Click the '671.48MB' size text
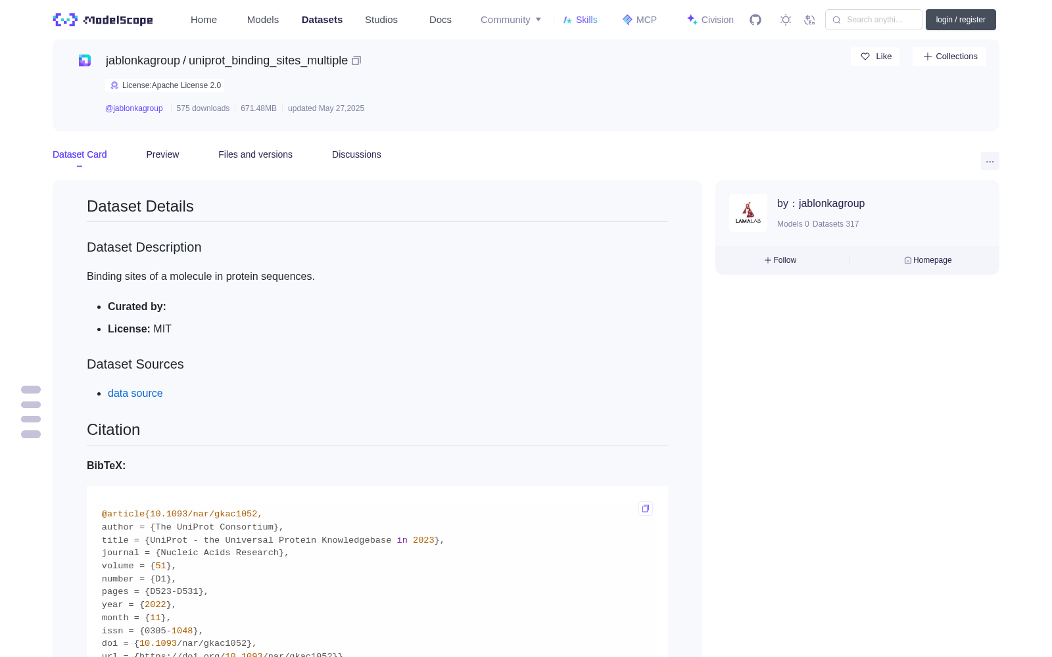 [258, 108]
